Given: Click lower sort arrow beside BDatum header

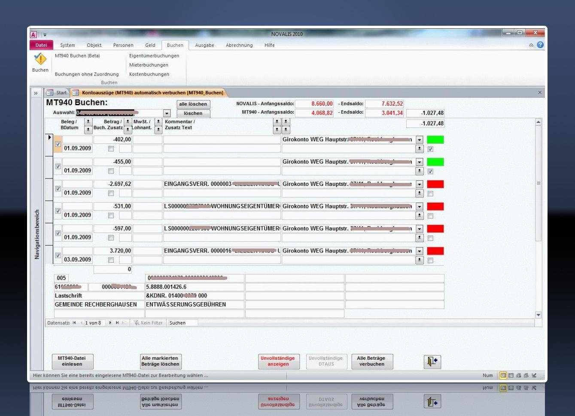Looking at the screenshot, I should tap(88, 130).
